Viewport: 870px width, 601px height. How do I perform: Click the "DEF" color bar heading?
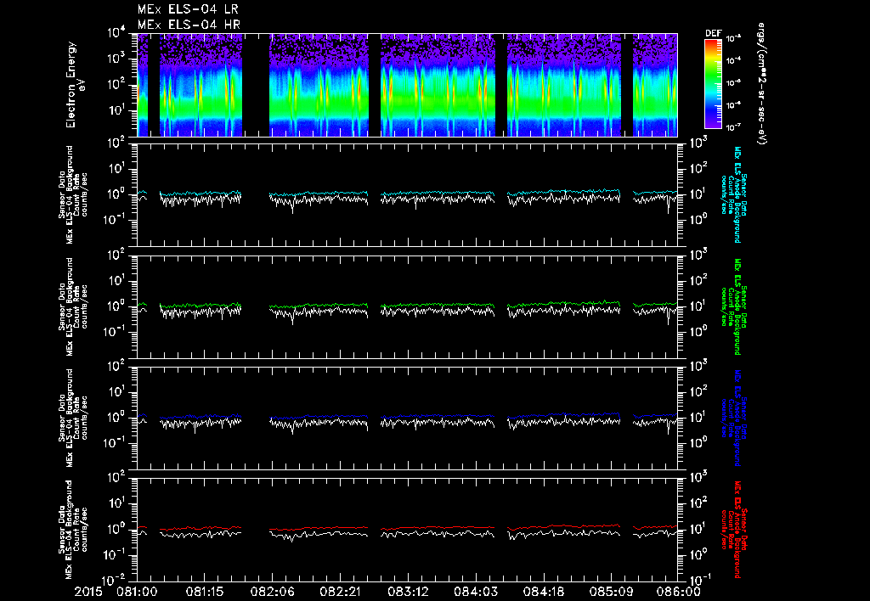713,33
